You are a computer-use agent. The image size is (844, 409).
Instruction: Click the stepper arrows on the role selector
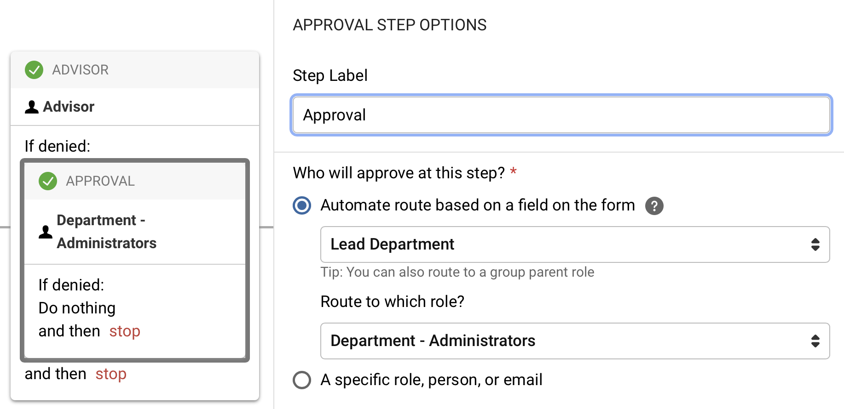(816, 341)
